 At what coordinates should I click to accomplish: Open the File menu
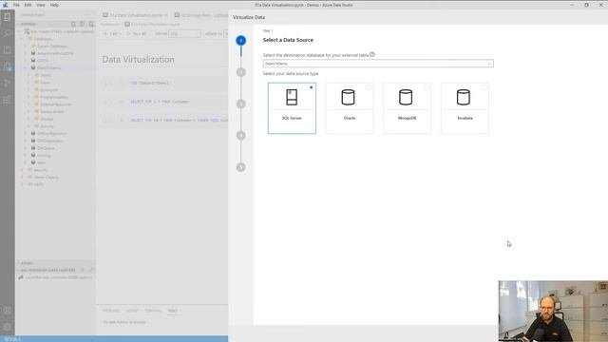tap(16, 5)
